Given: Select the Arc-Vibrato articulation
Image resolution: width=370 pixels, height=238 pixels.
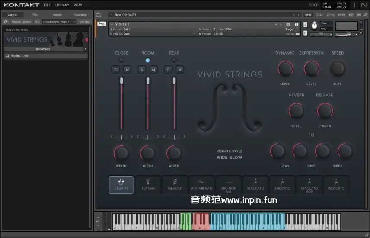Looking at the screenshot, I should pyautogui.click(x=201, y=185).
